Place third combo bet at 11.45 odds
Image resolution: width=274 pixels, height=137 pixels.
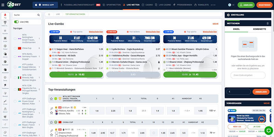tap(190, 75)
